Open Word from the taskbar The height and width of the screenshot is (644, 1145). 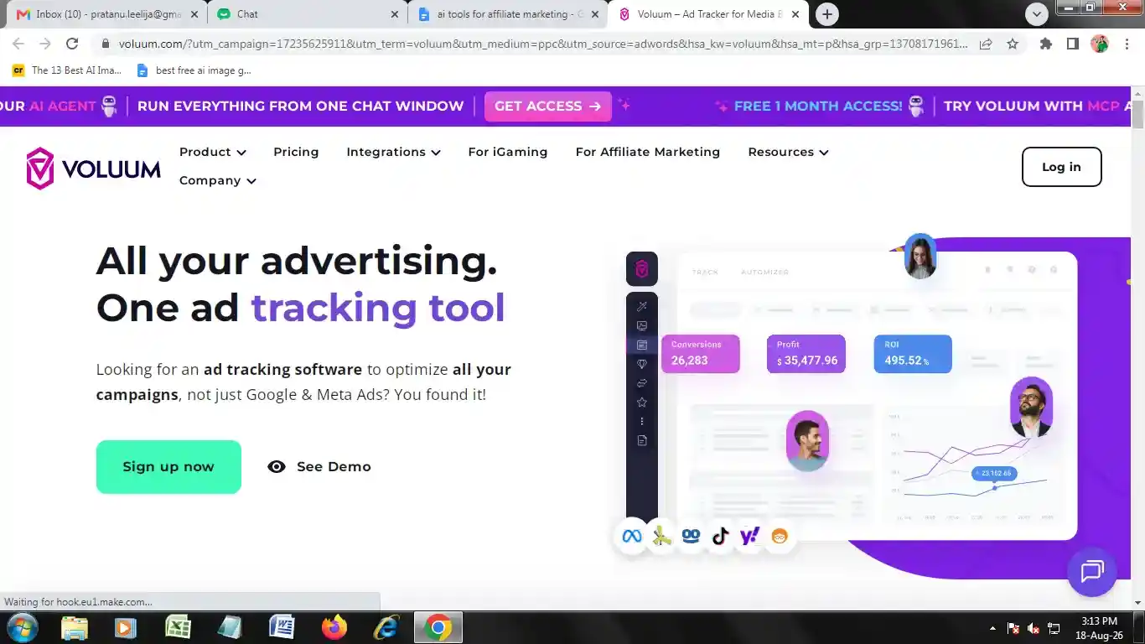[x=282, y=627]
